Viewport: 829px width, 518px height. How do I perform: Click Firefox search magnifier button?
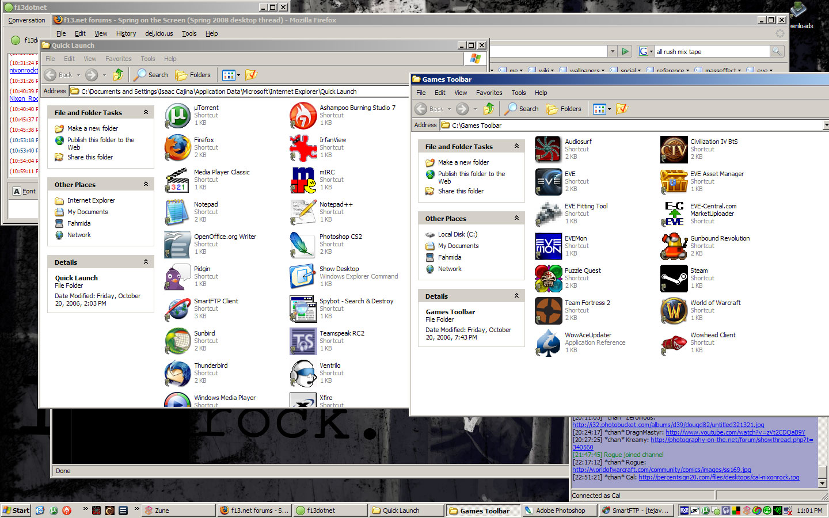click(777, 51)
